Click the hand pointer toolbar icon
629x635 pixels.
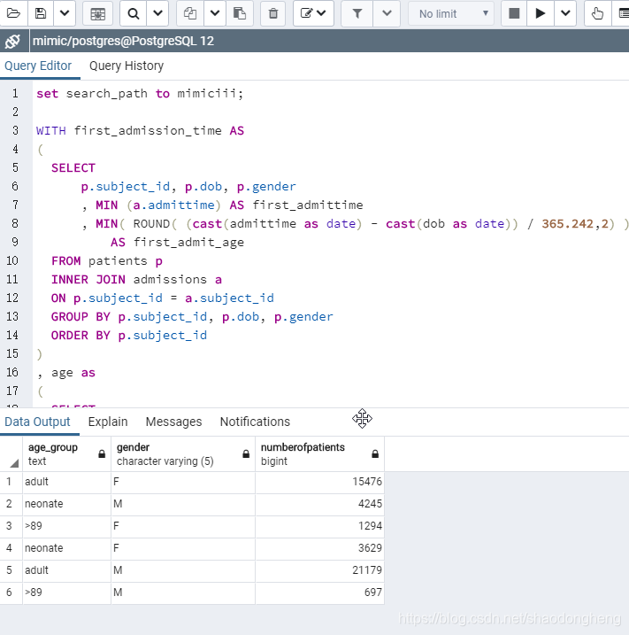597,13
